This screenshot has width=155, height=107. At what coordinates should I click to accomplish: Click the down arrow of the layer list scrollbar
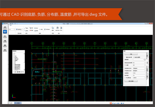[x=24, y=70]
